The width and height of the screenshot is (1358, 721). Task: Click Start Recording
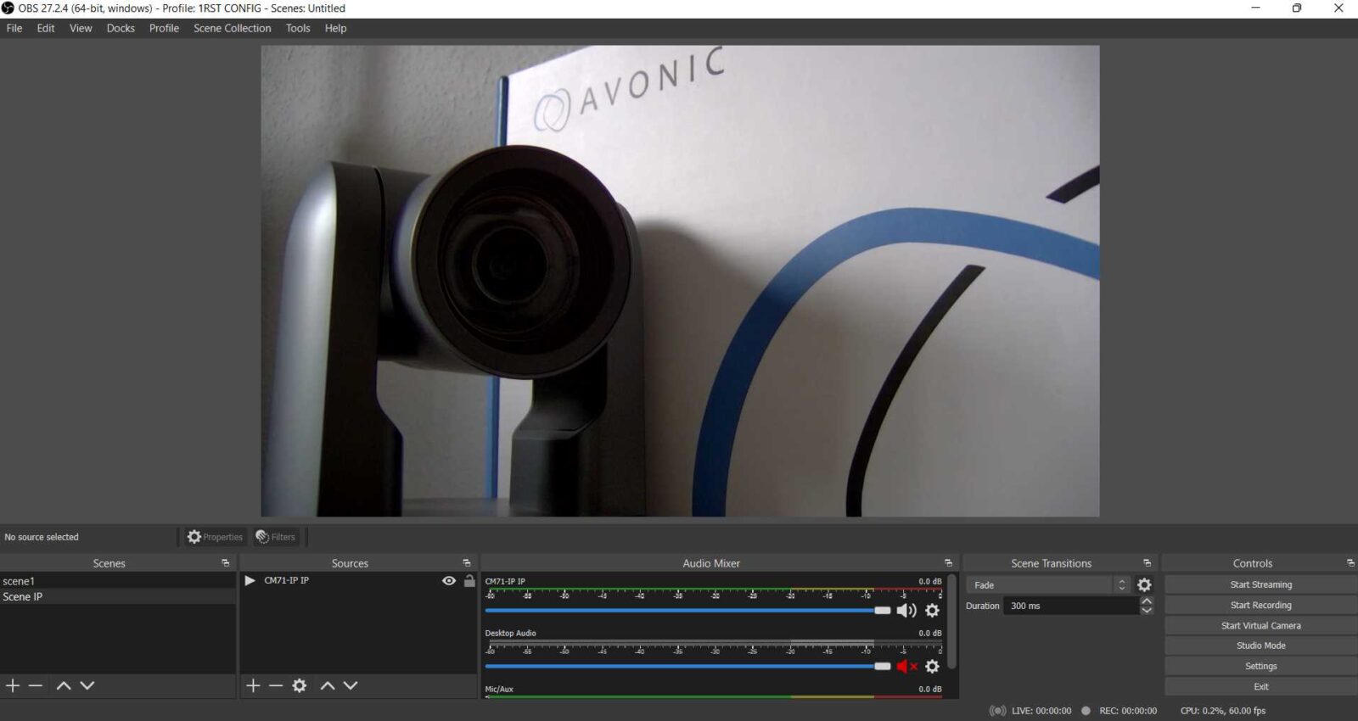click(x=1260, y=605)
